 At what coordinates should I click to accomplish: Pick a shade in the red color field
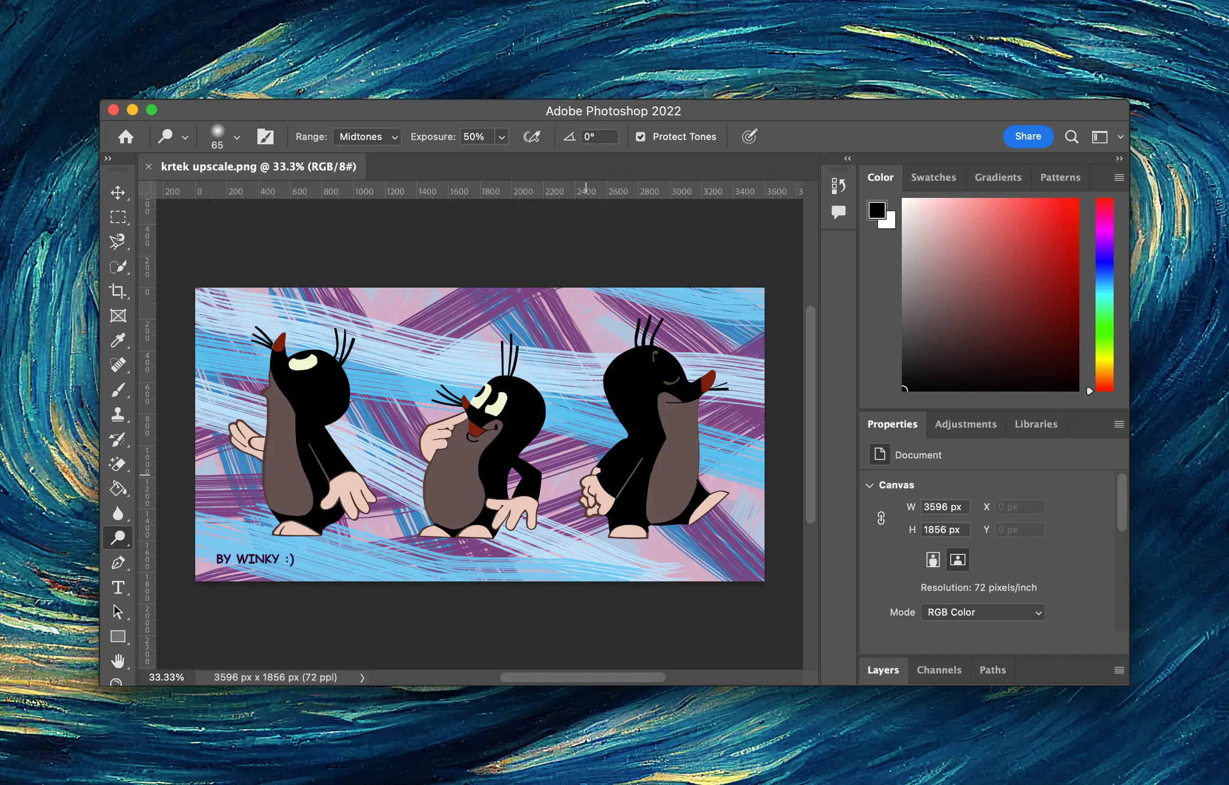coord(990,295)
